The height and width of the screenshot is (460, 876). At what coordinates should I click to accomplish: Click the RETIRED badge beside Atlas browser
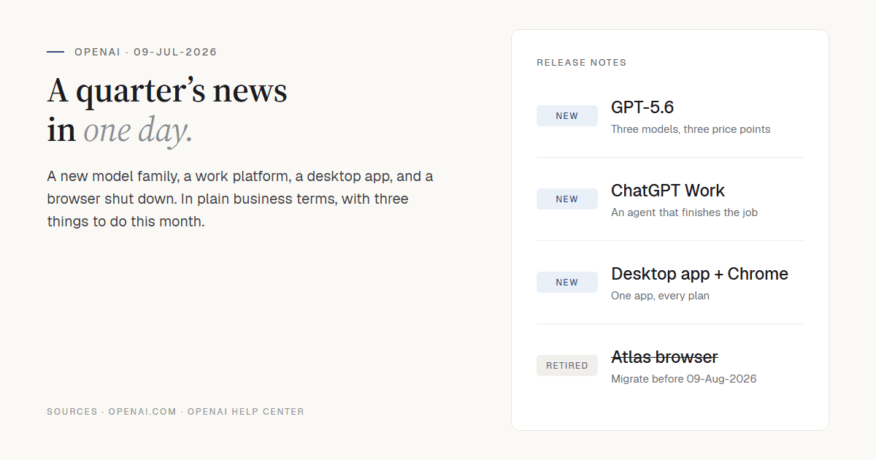pos(567,366)
